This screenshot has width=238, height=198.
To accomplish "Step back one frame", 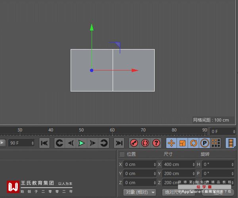I will (x=71, y=143).
